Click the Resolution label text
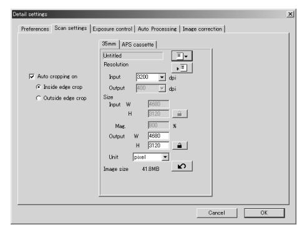The image size is (297, 225). coord(116,65)
